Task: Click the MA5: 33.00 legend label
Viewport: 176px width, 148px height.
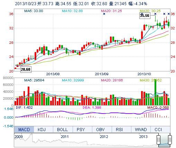Action: tap(34, 11)
